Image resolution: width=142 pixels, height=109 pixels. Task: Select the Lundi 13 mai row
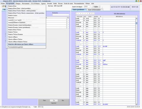click(x=106, y=46)
